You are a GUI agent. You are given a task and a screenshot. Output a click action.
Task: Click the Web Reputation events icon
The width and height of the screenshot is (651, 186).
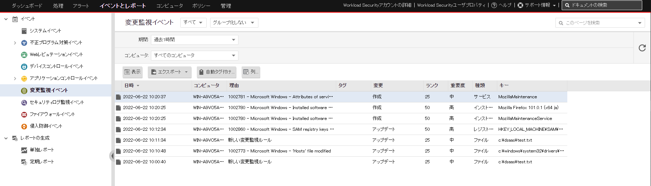pos(24,55)
